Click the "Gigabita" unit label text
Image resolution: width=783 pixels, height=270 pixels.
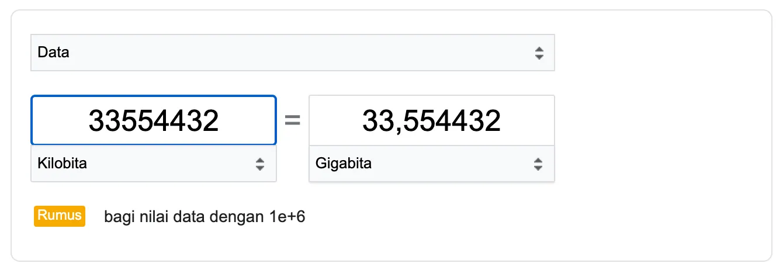coord(344,164)
